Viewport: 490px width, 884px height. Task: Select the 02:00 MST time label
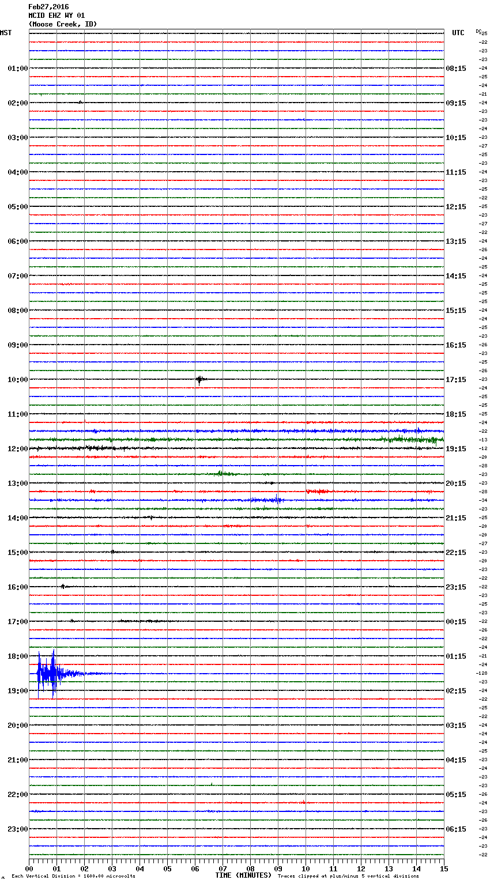point(18,103)
